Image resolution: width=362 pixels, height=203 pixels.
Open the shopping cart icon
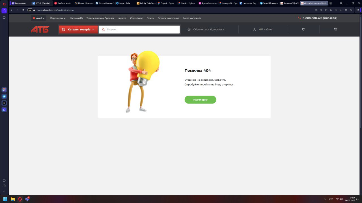point(335,29)
